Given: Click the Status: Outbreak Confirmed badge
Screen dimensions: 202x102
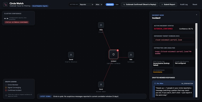Looking at the screenshot, I should (17, 22).
